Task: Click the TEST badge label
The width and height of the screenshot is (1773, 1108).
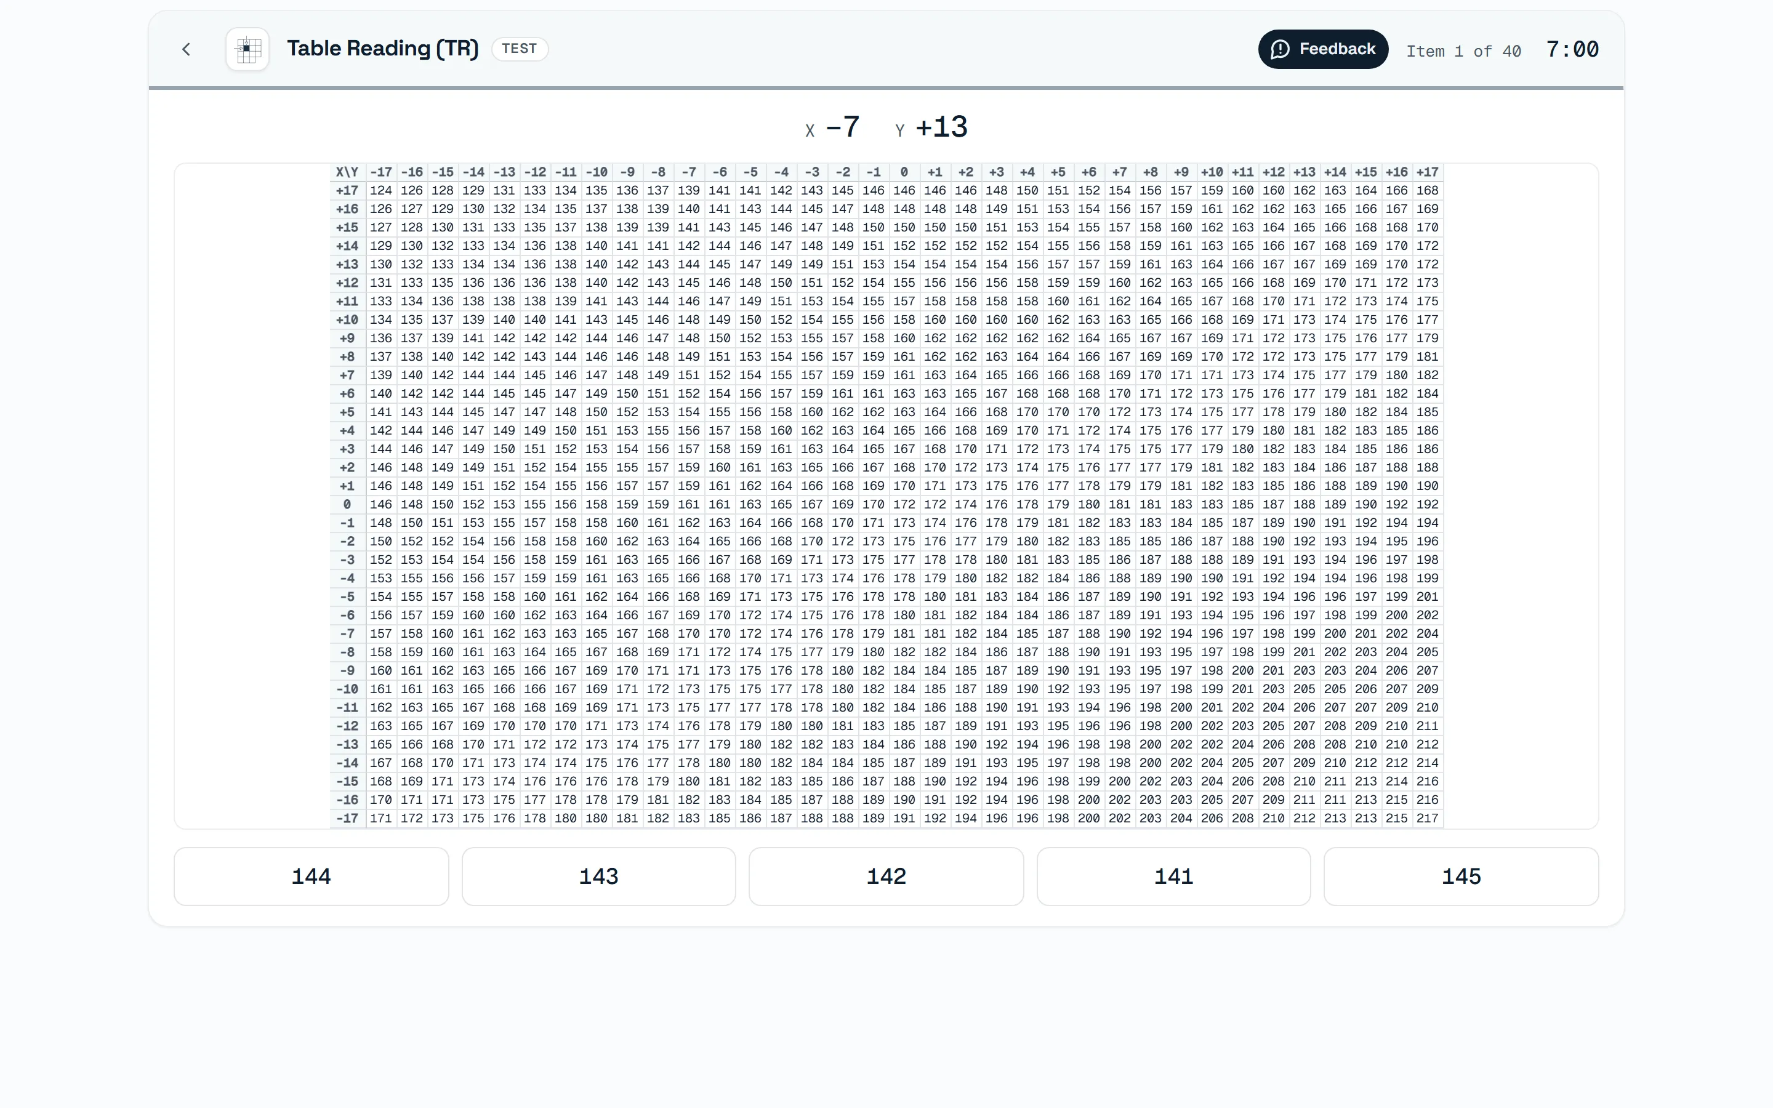Action: [x=520, y=49]
